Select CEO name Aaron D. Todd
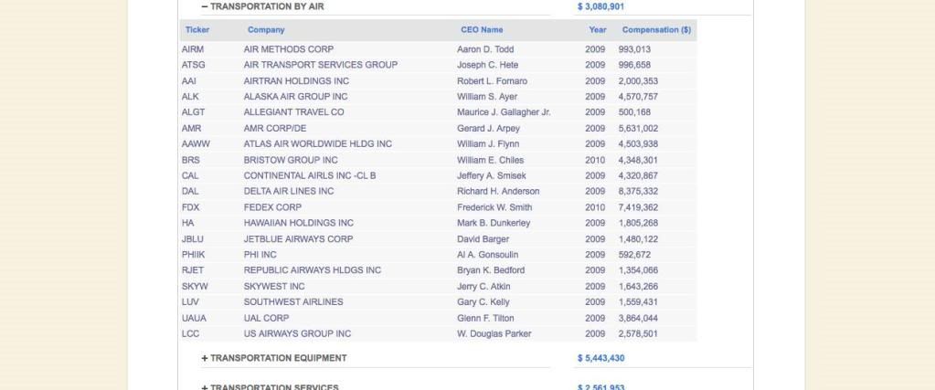 pos(485,49)
